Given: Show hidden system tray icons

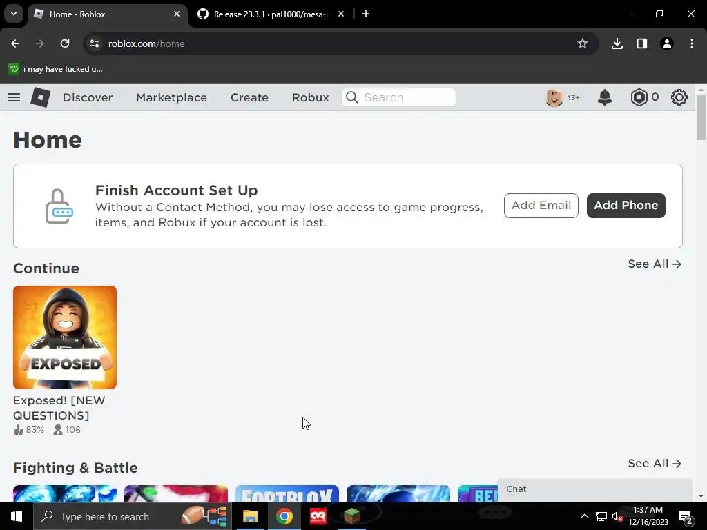Looking at the screenshot, I should point(584,516).
